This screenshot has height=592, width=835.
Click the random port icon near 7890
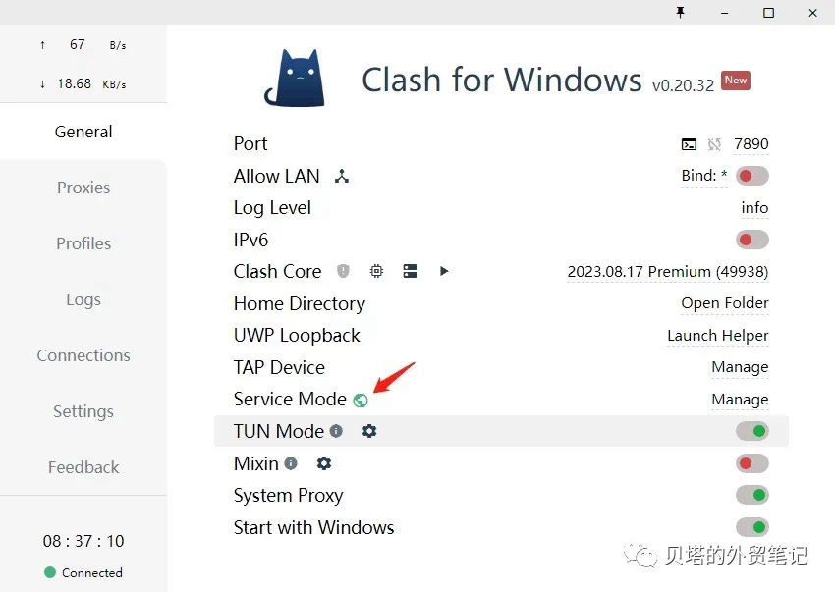tap(714, 144)
